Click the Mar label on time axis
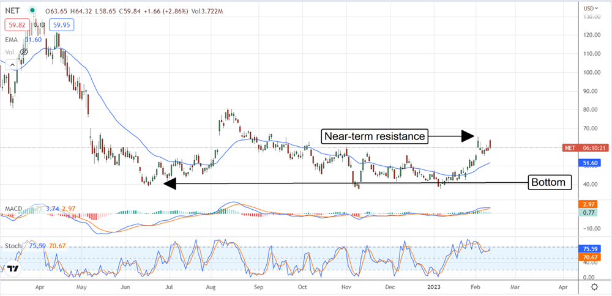 point(515,287)
